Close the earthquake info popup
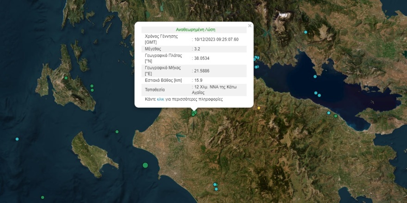The height and width of the screenshot is (203, 407). click(250, 26)
